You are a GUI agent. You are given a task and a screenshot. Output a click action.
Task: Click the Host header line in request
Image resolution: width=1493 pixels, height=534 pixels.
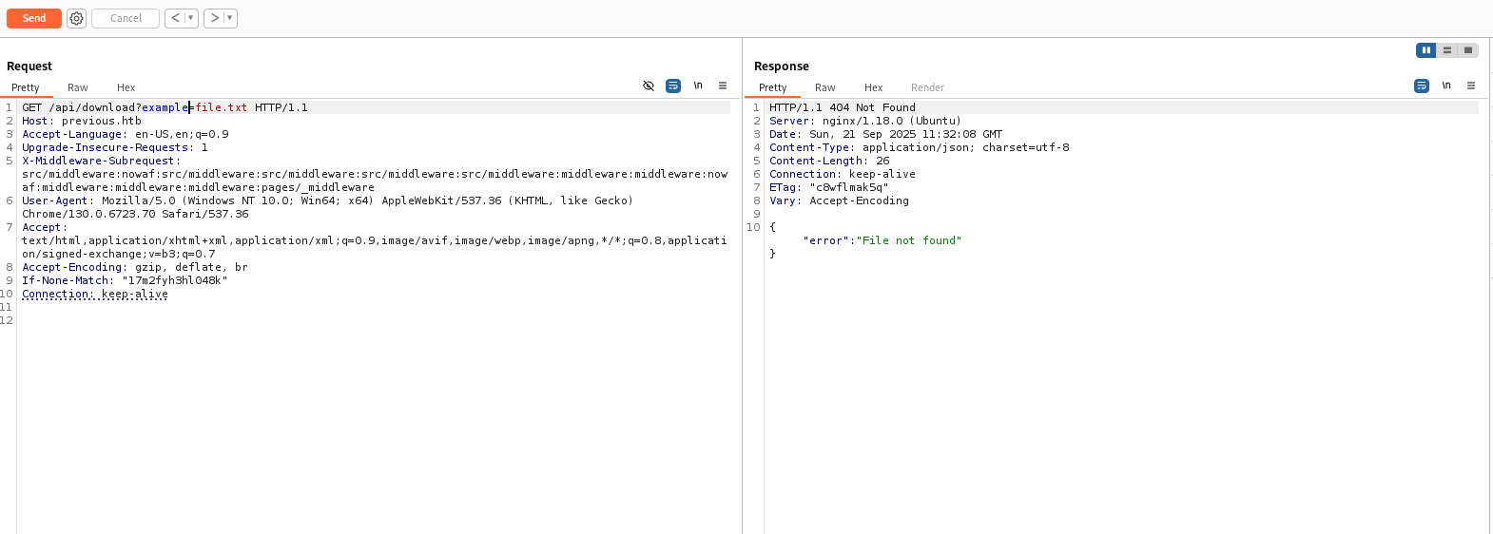point(82,121)
